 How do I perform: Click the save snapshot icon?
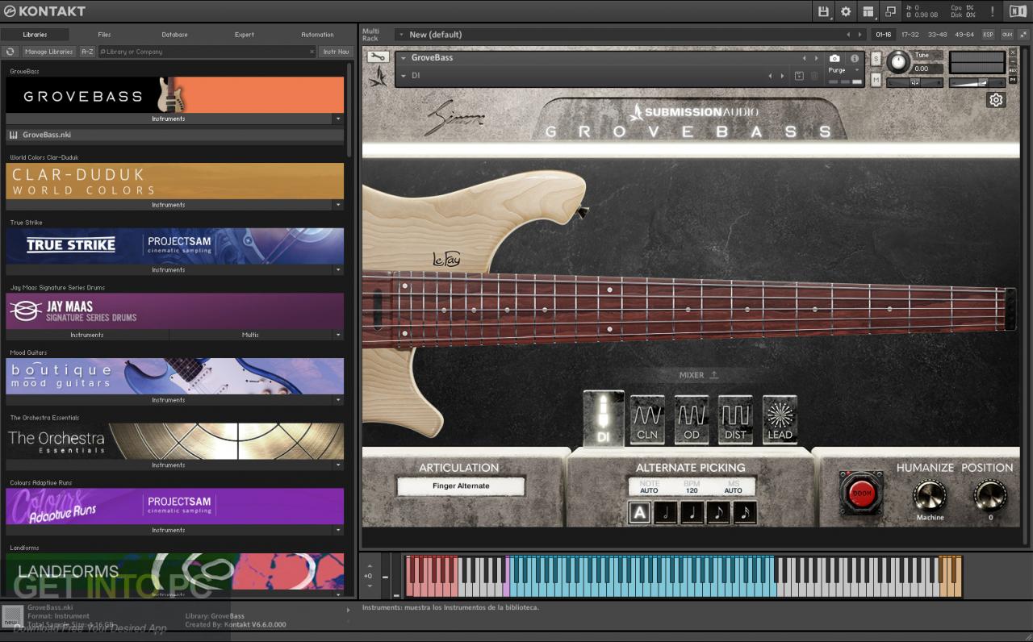point(799,76)
